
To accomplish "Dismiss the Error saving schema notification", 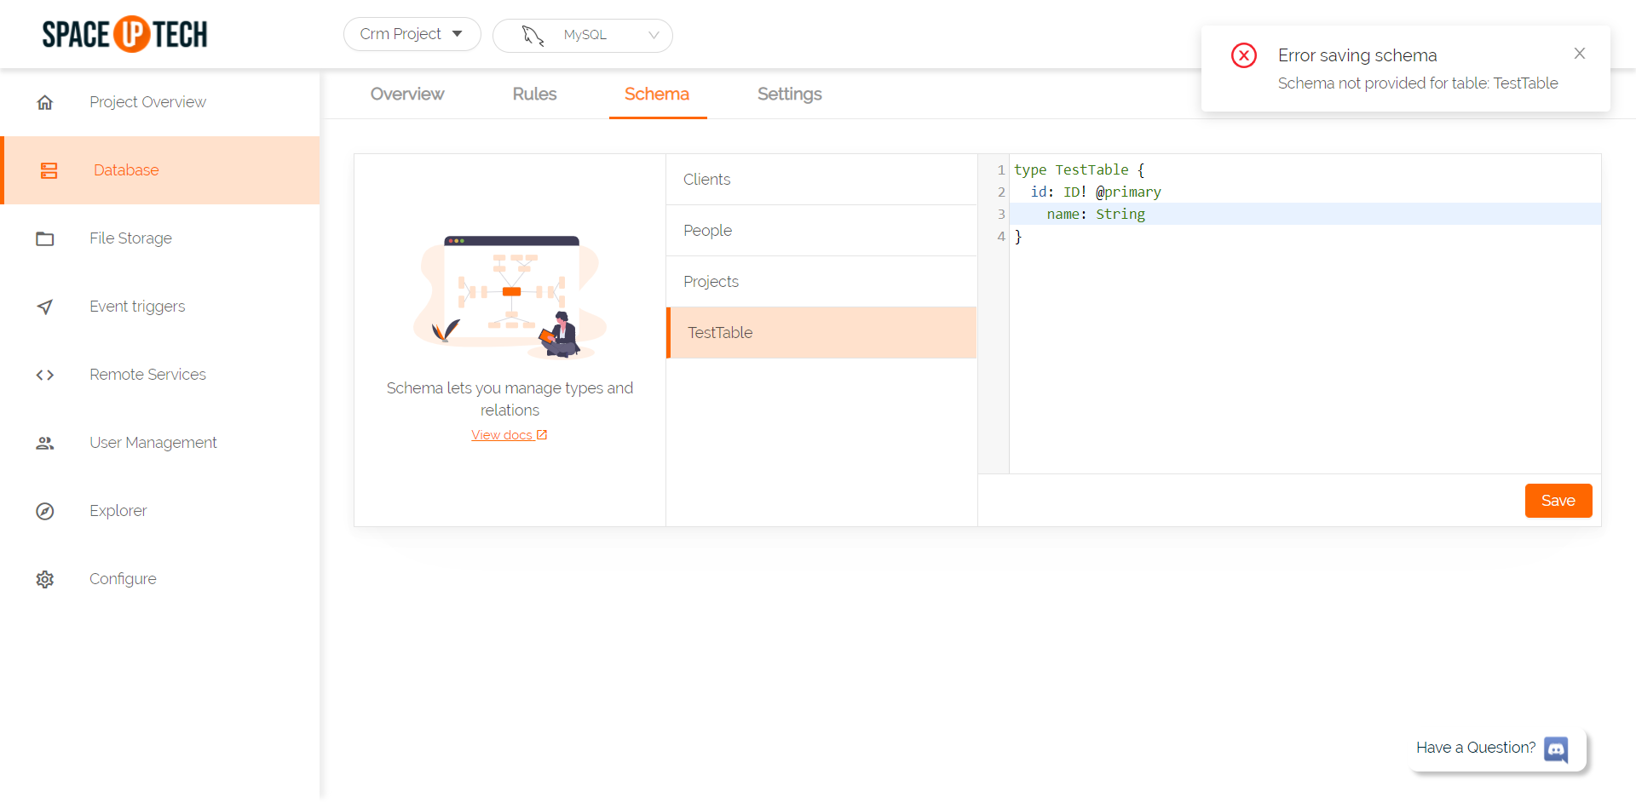I will tap(1579, 53).
